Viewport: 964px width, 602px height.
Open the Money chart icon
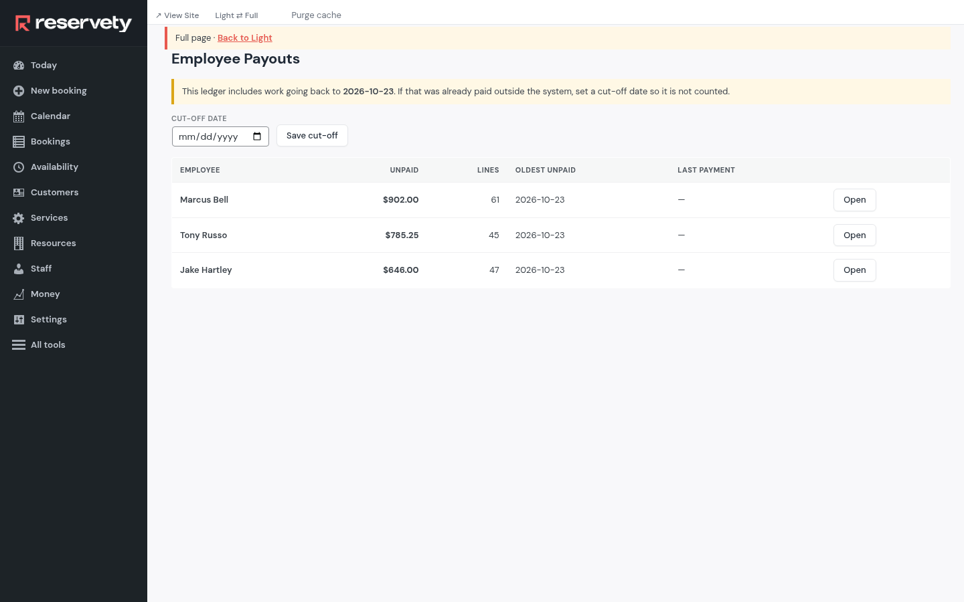[19, 294]
